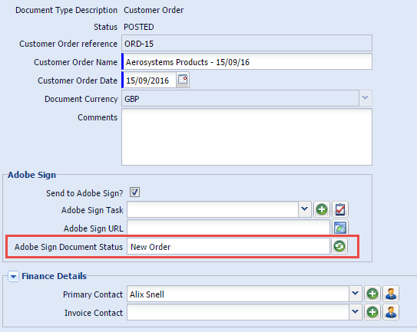Refresh the Adobe Sign Document Status

[339, 246]
